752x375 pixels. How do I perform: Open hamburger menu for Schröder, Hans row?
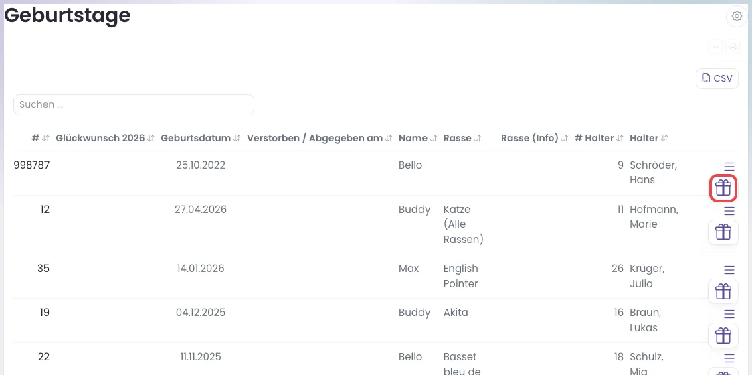point(729,167)
